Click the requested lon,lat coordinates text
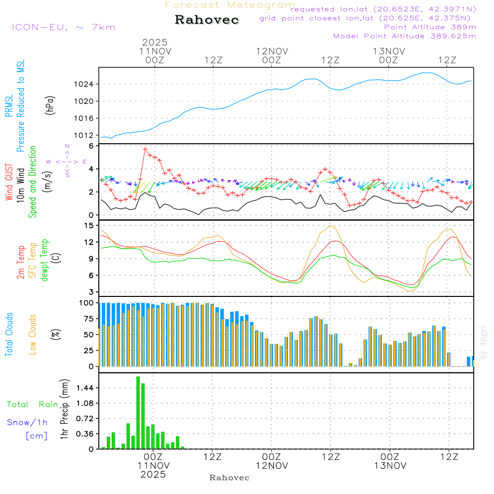 (x=383, y=9)
